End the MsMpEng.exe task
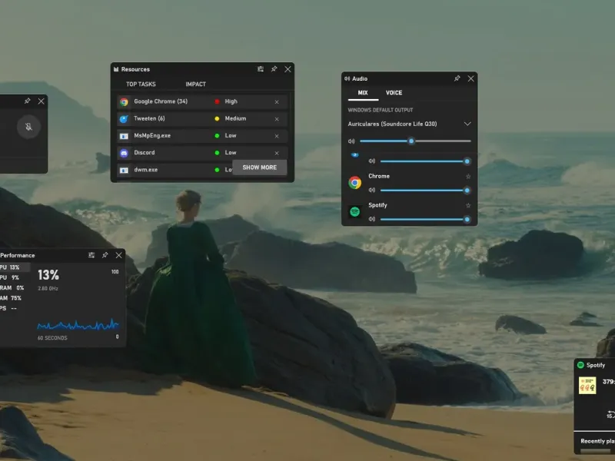The height and width of the screenshot is (461, 615). (277, 136)
